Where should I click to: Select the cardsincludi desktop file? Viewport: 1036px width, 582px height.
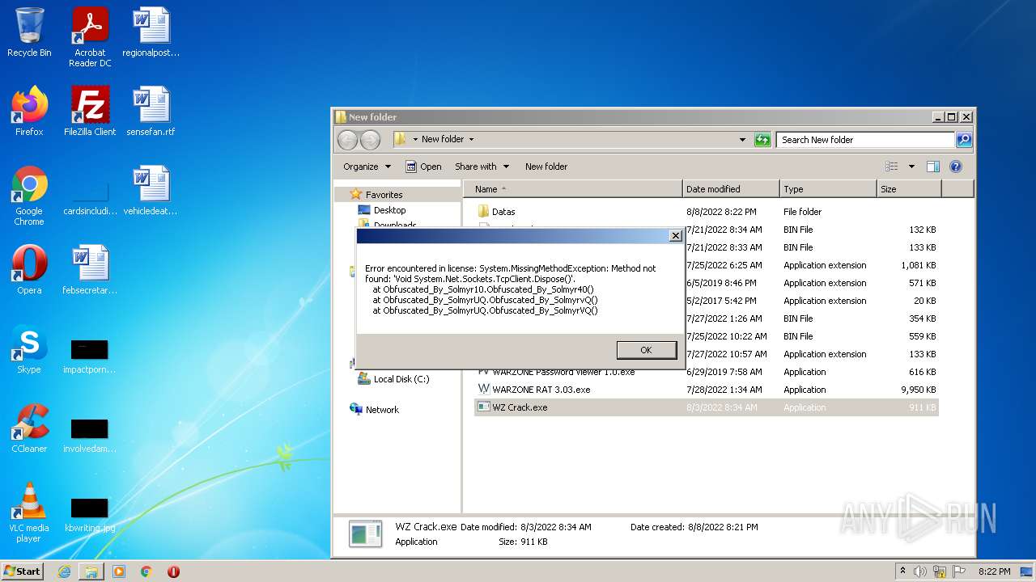[90, 200]
